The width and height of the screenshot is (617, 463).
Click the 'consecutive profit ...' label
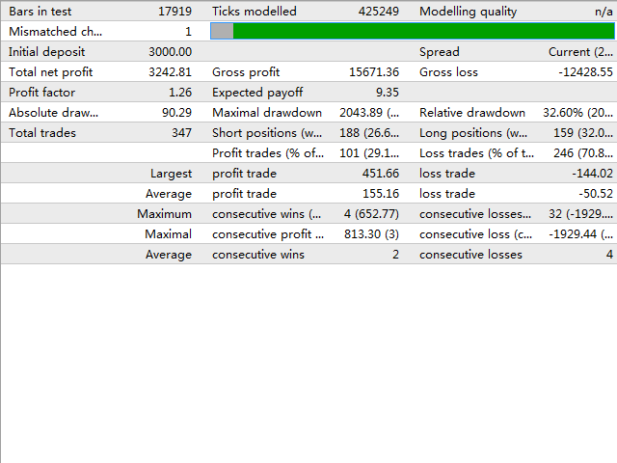[x=268, y=234]
